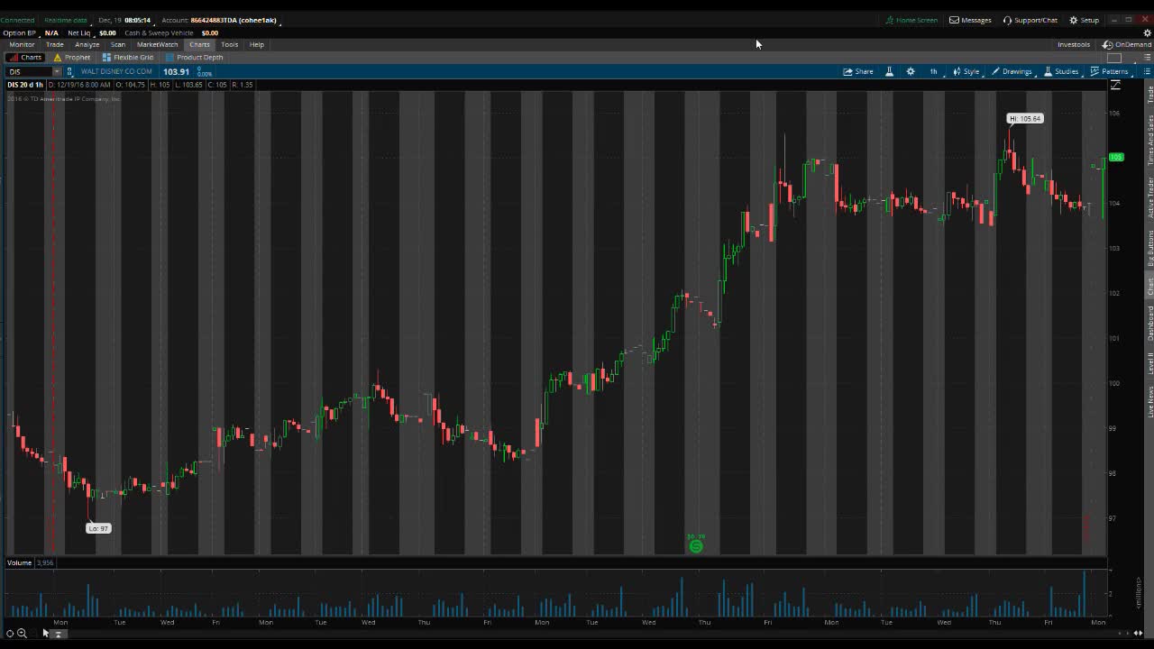
Task: Select the Tools tab
Action: [x=230, y=44]
